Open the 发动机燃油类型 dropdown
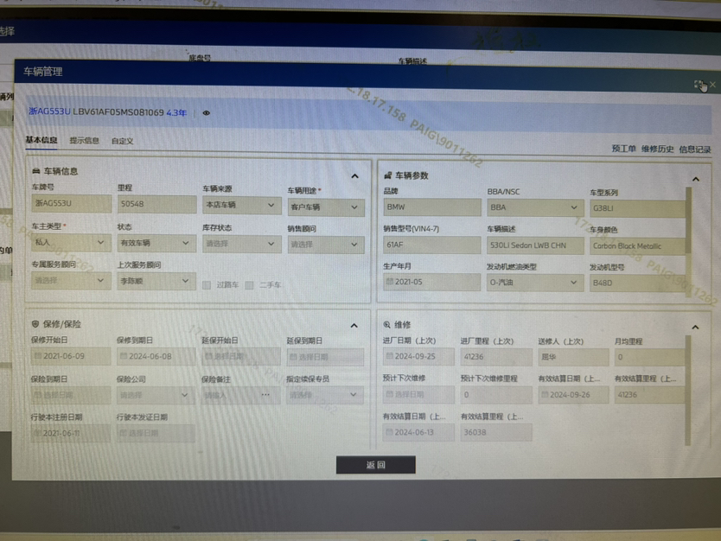This screenshot has height=541, width=721. coord(534,282)
